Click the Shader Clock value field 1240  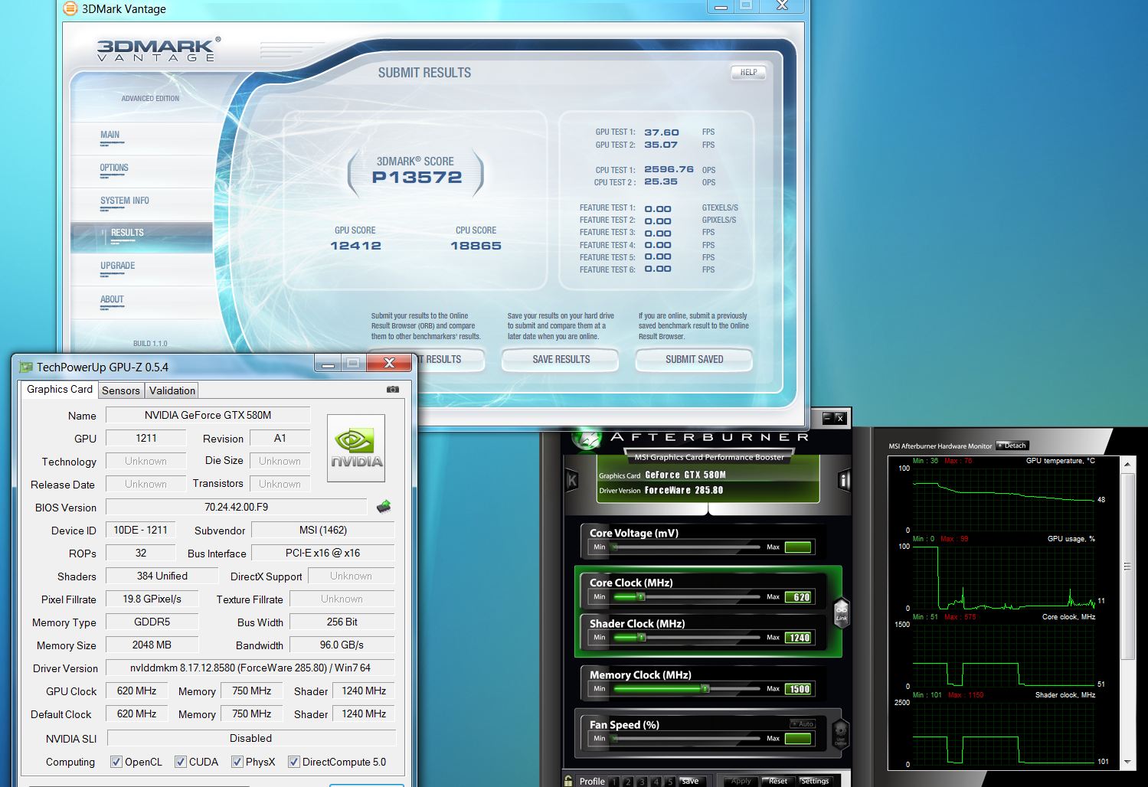(x=798, y=638)
